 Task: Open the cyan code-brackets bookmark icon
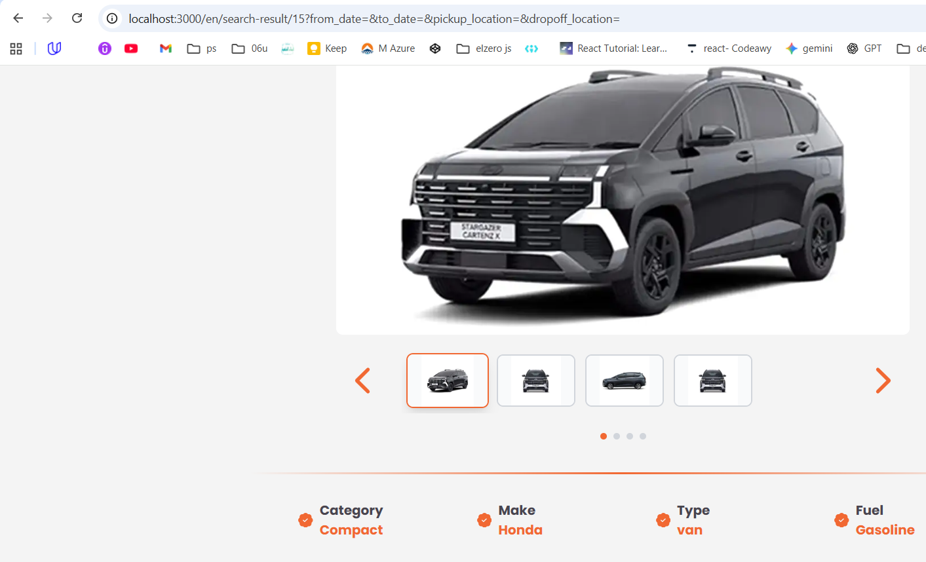531,48
